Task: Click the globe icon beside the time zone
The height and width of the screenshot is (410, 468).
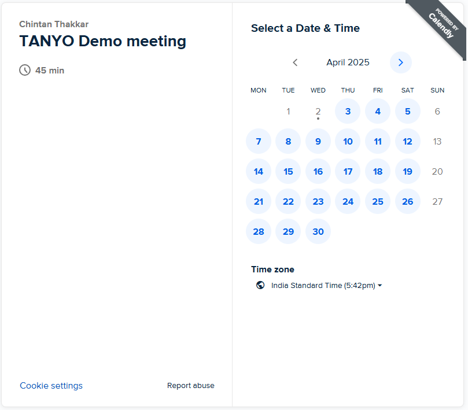Action: [260, 285]
